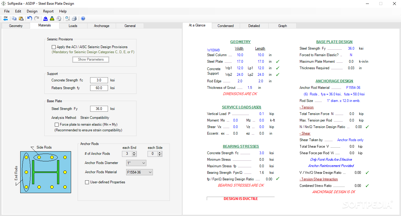The width and height of the screenshot is (401, 216).
Task: Click Concrete Strength f'c input field
Action: point(99,80)
